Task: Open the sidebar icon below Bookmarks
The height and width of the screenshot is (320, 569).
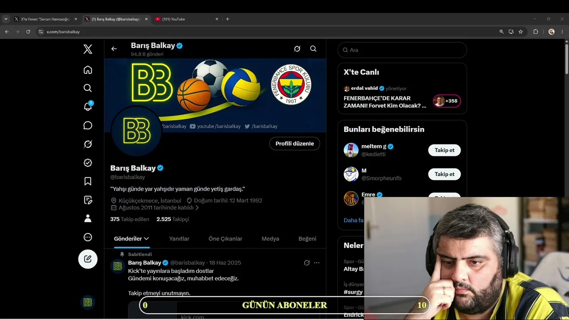Action: tap(88, 200)
